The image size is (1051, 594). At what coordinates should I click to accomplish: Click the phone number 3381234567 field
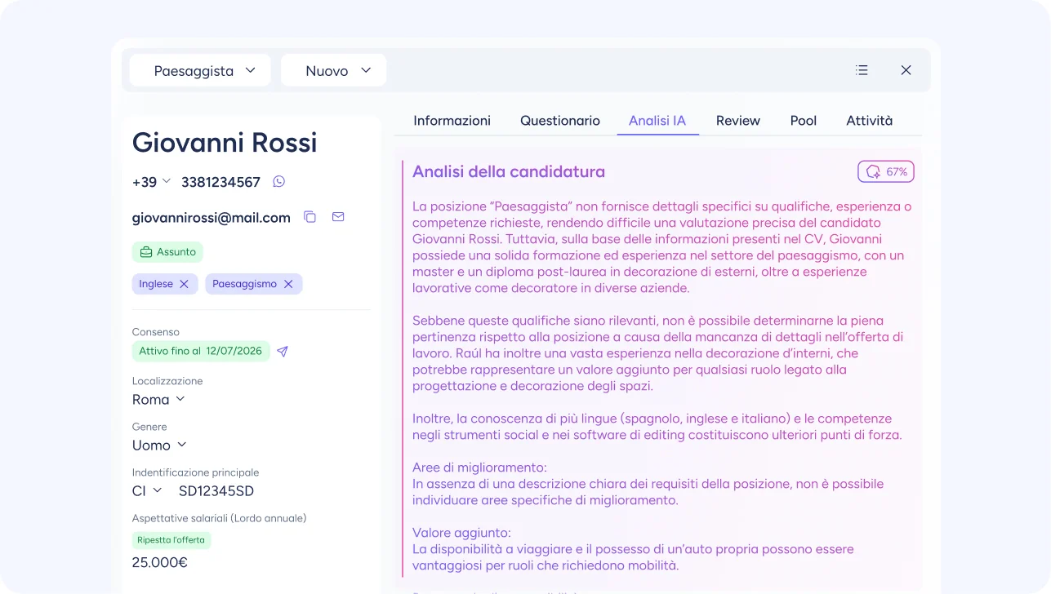point(220,182)
